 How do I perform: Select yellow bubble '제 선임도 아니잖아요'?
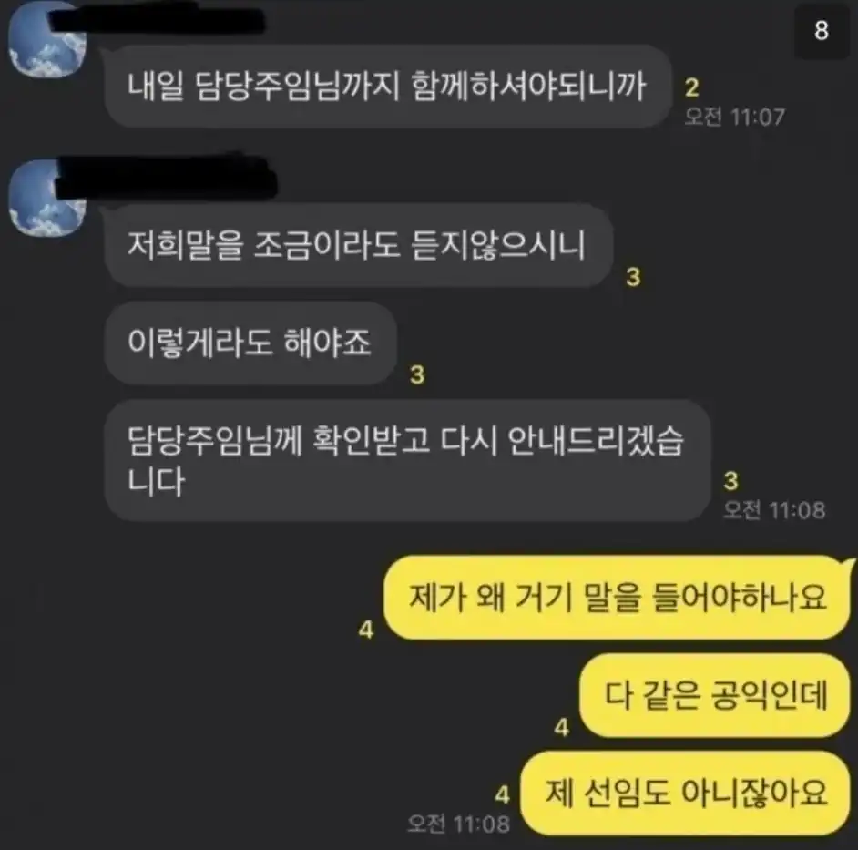click(685, 793)
